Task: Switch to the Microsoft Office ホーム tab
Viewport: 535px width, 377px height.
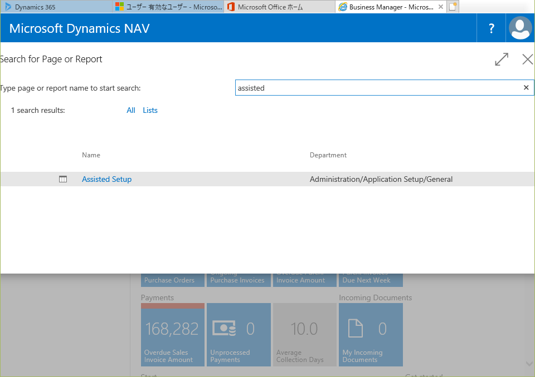Action: [279, 7]
